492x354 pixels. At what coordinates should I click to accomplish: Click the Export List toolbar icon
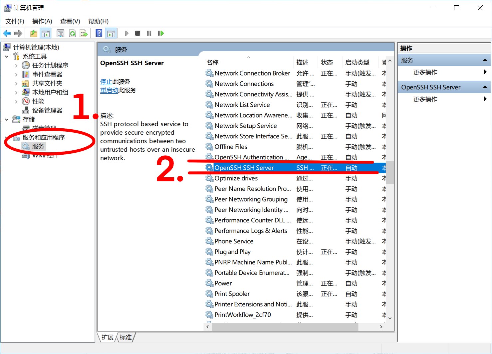(x=84, y=33)
